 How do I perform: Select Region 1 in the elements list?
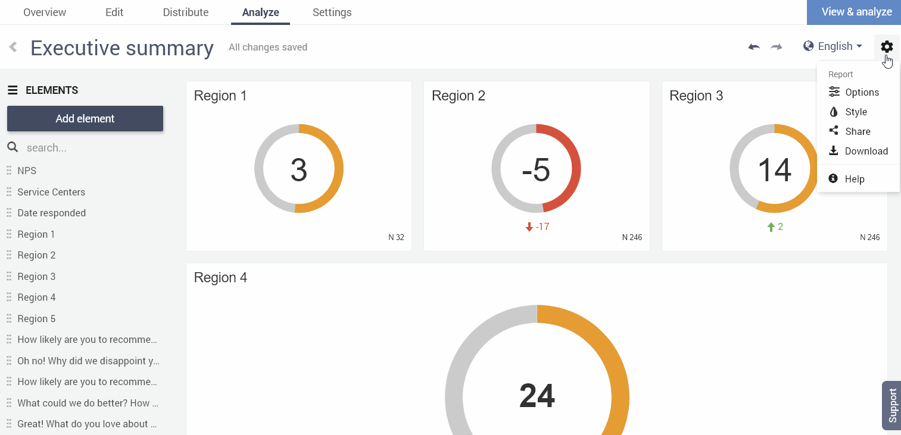tap(36, 234)
